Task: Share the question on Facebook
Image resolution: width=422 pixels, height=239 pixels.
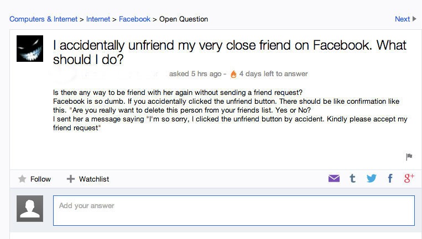Action: 390,178
